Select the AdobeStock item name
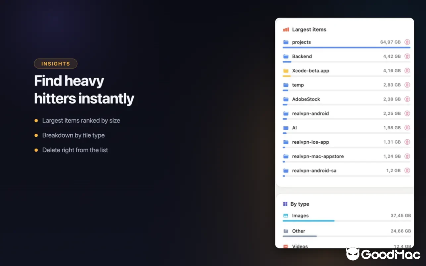The image size is (426, 266). point(306,99)
